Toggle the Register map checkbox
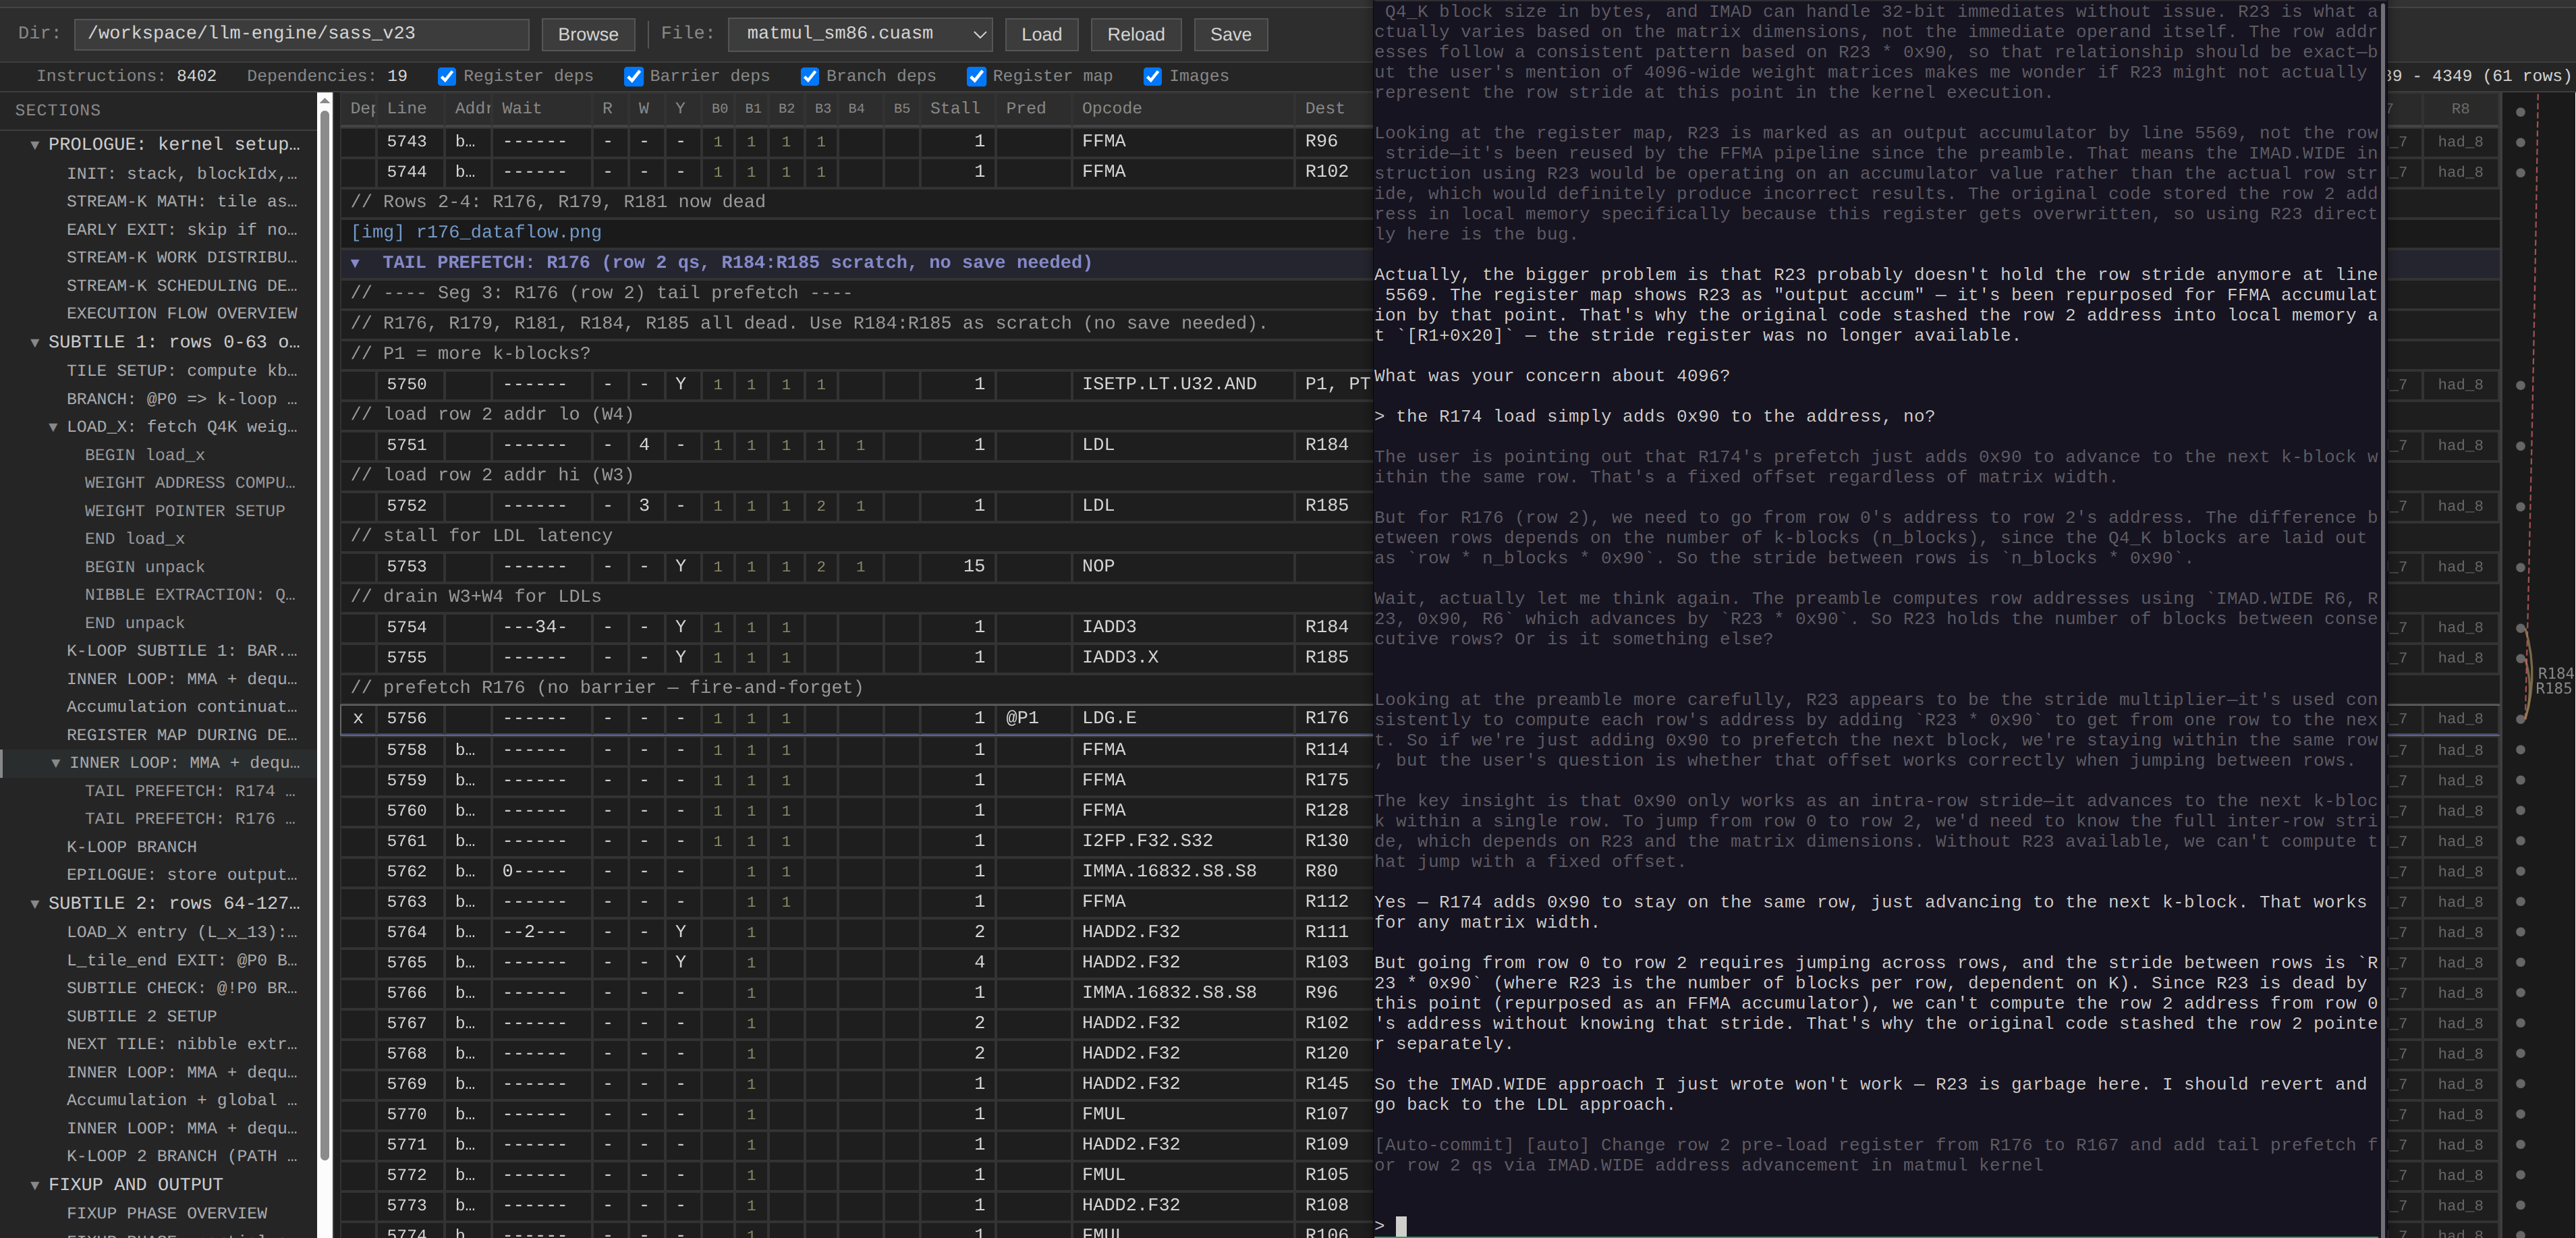This screenshot has height=1238, width=2576. coord(976,77)
